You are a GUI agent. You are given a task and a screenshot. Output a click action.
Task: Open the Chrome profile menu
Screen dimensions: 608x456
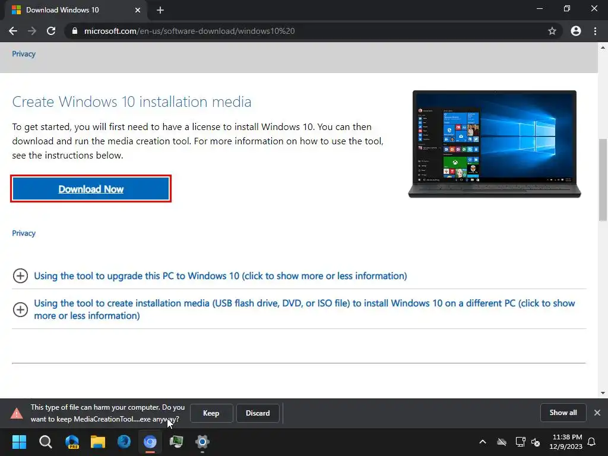[576, 31]
